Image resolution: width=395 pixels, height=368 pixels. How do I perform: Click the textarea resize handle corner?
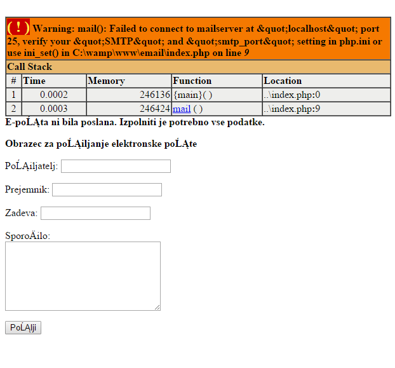click(157, 307)
